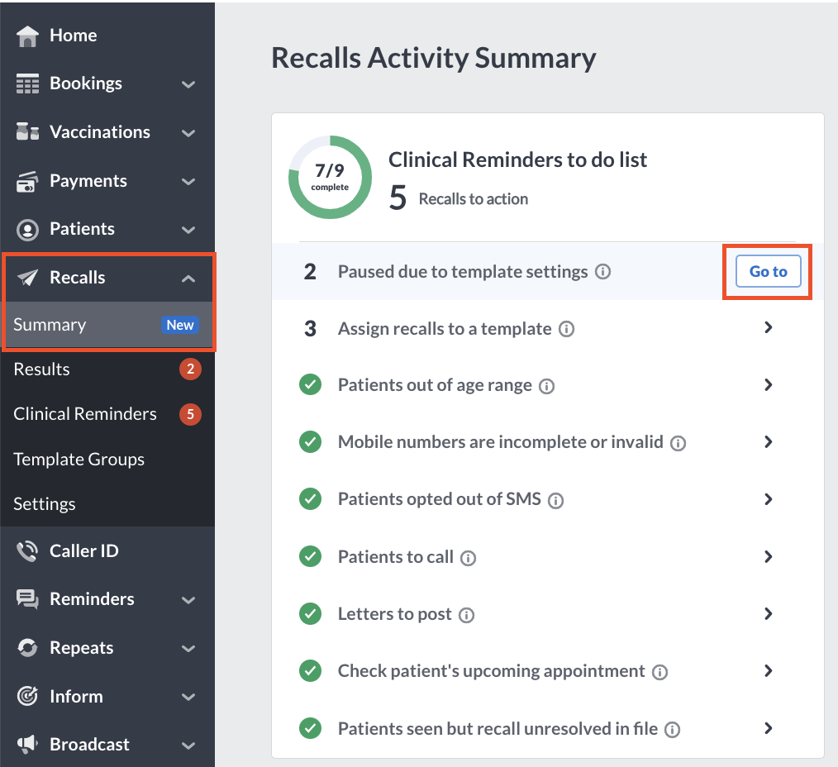838x767 pixels.
Task: Click the 7/9 complete progress ring
Action: (x=330, y=178)
